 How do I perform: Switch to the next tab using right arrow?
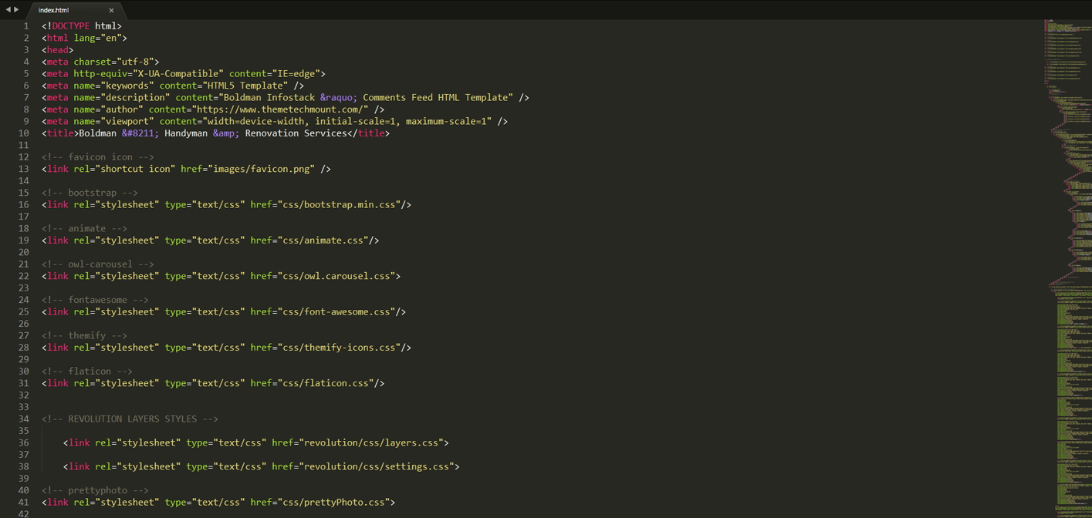(16, 10)
